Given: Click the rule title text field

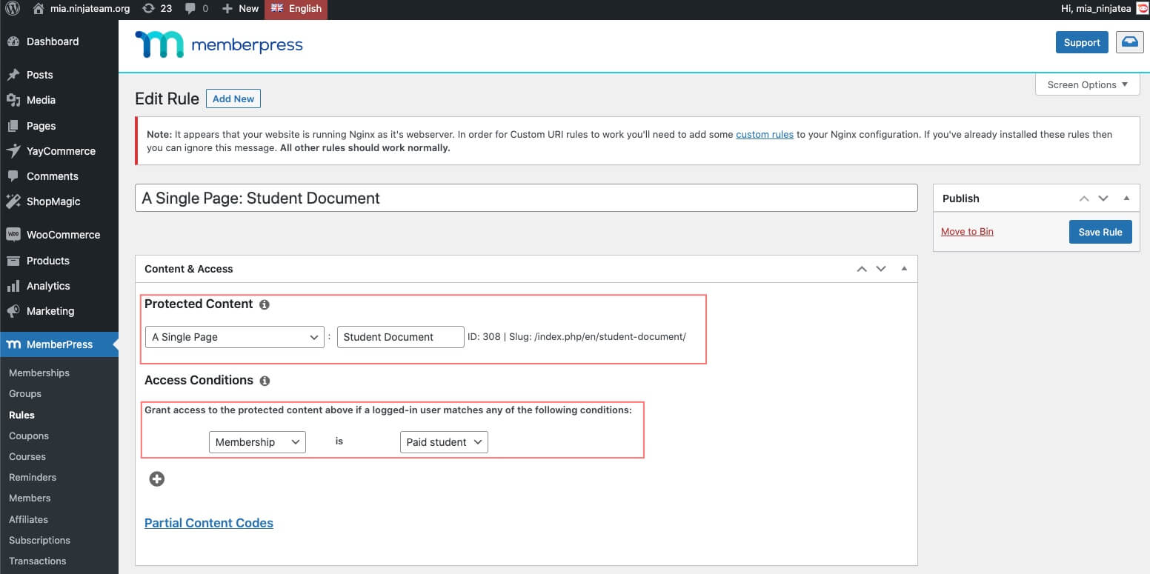Looking at the screenshot, I should (x=526, y=198).
